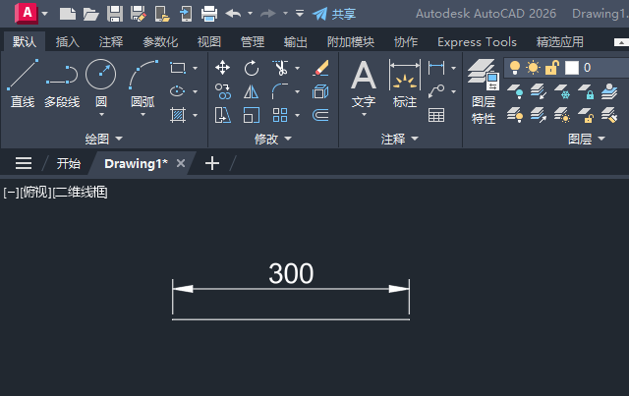Save the drawing with floppy icon
Viewport: 629px width, 396px height.
[x=115, y=14]
